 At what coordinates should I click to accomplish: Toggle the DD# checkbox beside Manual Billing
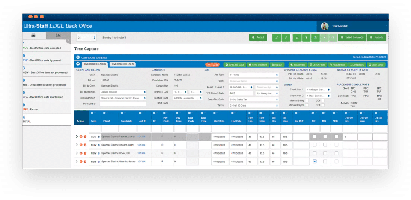(323, 100)
